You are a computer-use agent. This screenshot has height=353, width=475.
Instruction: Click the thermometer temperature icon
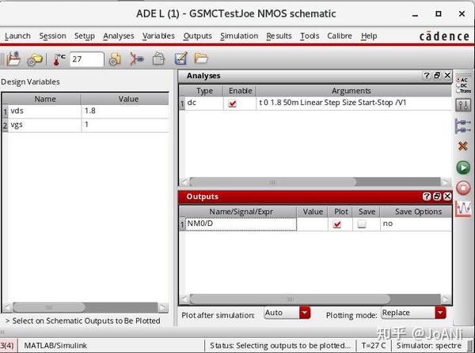coord(59,59)
